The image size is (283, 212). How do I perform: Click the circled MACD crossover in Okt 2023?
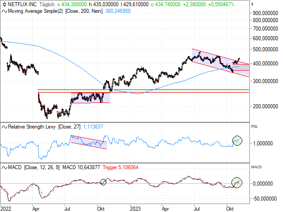point(237,182)
